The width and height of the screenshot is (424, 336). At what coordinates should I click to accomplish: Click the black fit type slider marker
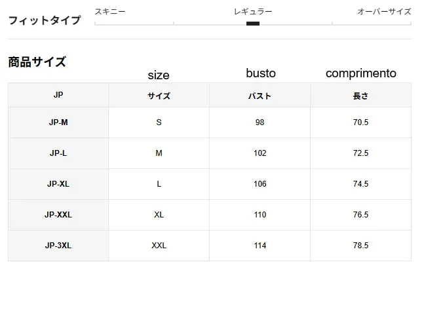[x=253, y=24]
